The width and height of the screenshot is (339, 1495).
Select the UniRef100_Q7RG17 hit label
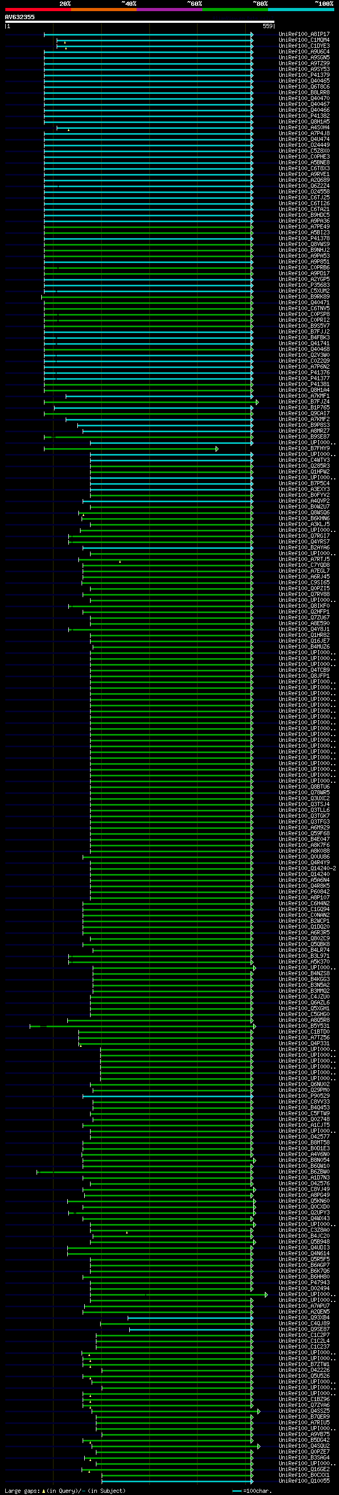(304, 536)
